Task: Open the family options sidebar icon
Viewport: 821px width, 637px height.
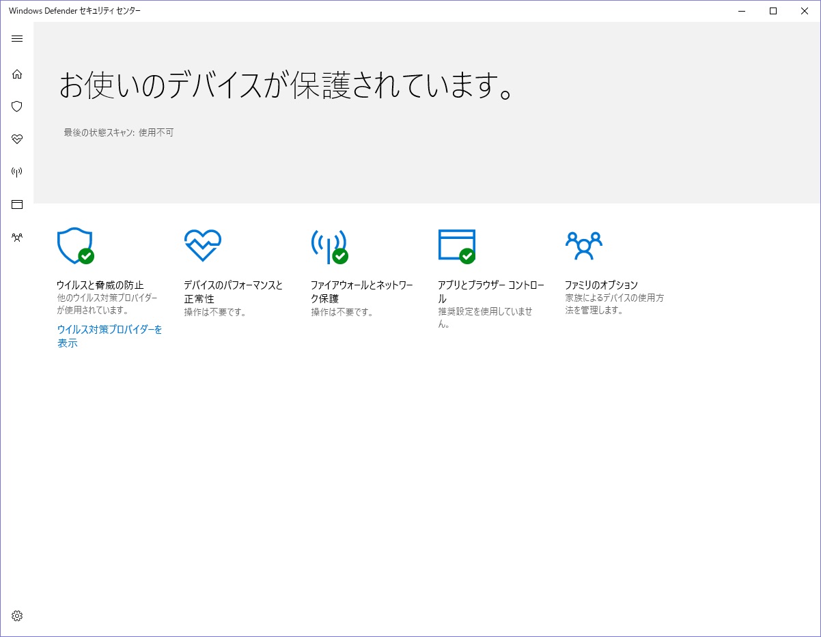Action: tap(17, 238)
